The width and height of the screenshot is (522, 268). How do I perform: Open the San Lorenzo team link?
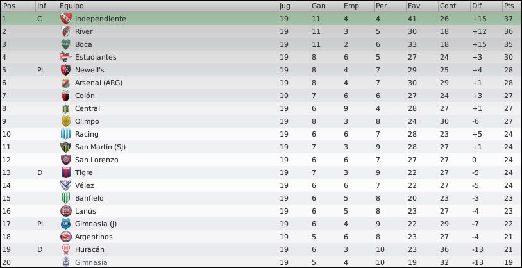97,160
